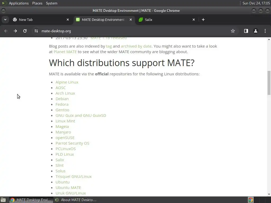Open the Planet MATE link

[65, 52]
